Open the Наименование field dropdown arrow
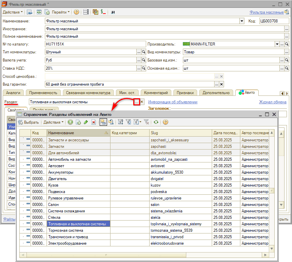The image size is (292, 262). (x=242, y=21)
